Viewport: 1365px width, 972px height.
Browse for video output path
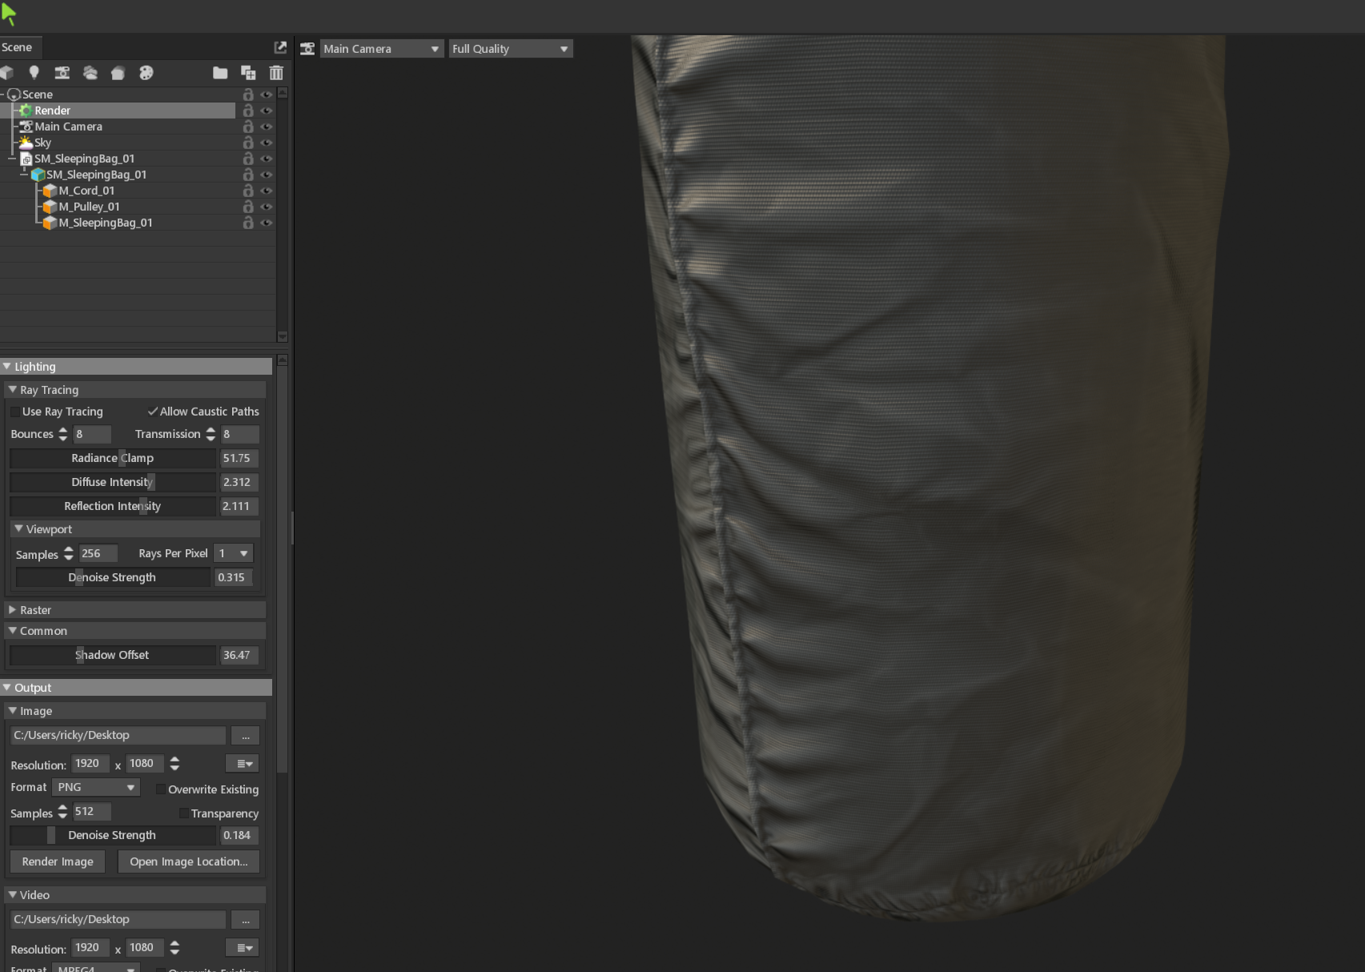point(245,920)
